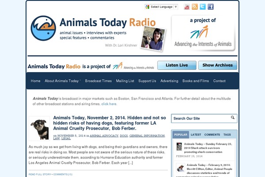The width and height of the screenshot is (265, 177).
Task: Open the Dogs category link
Action: click(124, 136)
